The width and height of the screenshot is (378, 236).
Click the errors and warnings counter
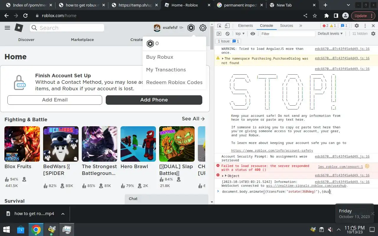tap(329, 26)
